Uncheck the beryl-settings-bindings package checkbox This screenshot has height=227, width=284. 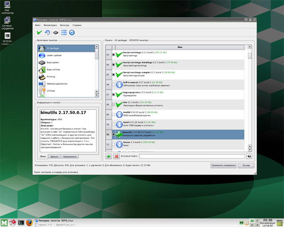(114, 65)
